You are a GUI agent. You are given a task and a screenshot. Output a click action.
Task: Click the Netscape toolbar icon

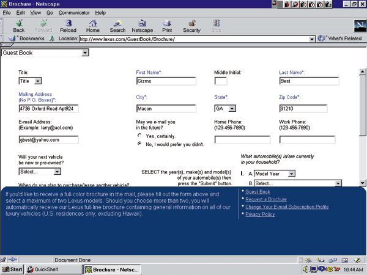pos(142,24)
